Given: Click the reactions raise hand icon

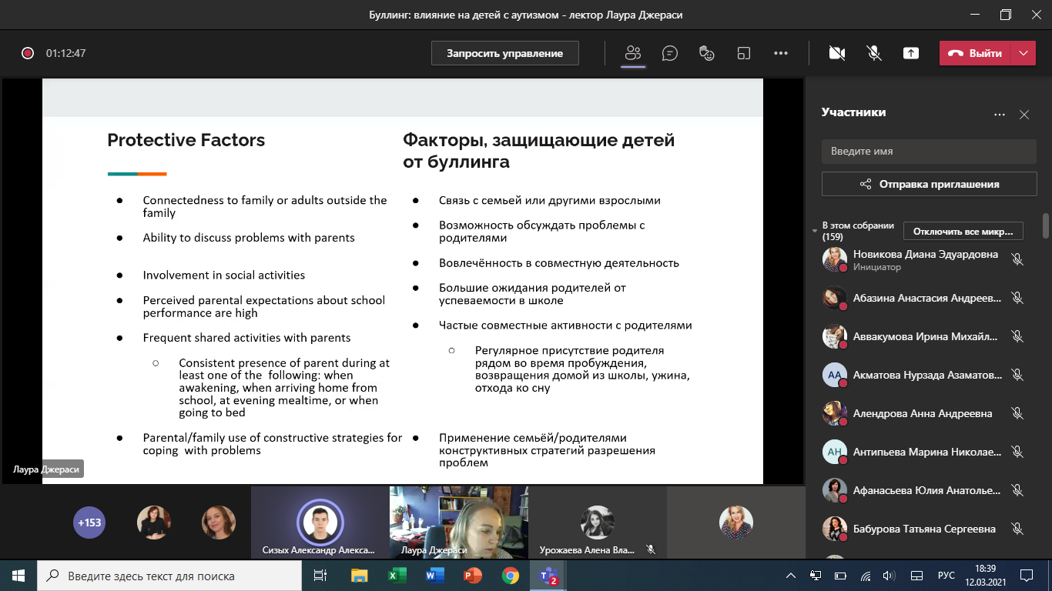Looking at the screenshot, I should (706, 53).
